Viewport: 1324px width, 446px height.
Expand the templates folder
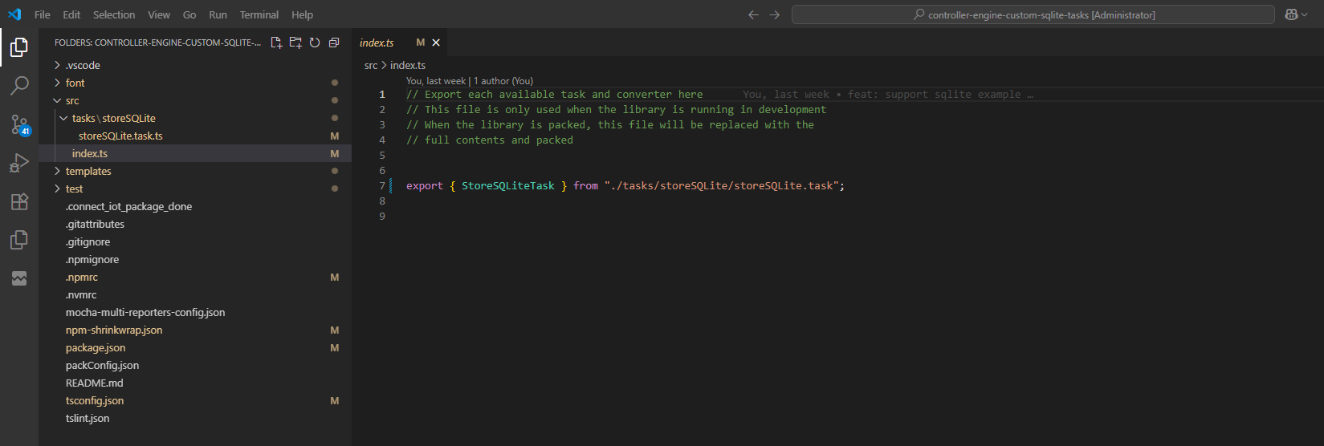coord(195,171)
